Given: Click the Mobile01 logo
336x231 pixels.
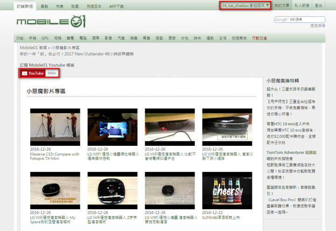Looking at the screenshot, I should click(51, 21).
